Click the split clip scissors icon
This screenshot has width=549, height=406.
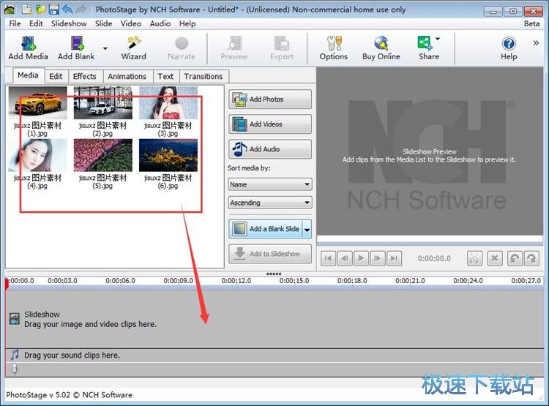pyautogui.click(x=474, y=259)
